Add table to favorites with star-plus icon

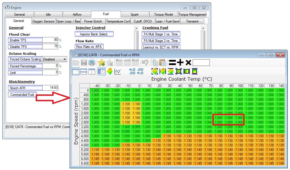[x=101, y=63]
